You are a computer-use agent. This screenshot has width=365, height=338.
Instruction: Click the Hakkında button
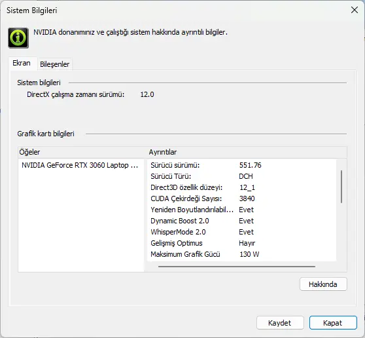(x=323, y=284)
